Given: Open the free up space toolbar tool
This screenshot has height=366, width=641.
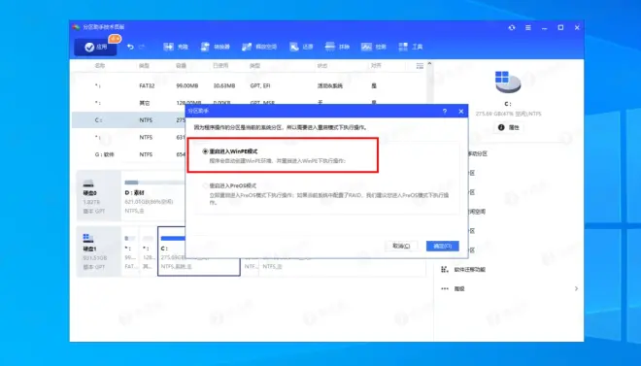Looking at the screenshot, I should click(259, 47).
